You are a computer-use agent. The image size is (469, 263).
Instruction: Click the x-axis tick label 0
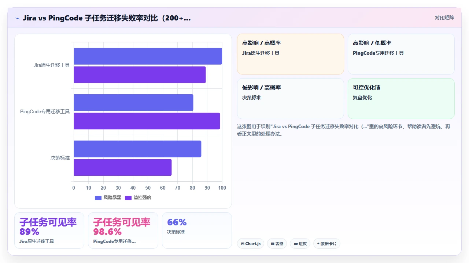coord(74,188)
